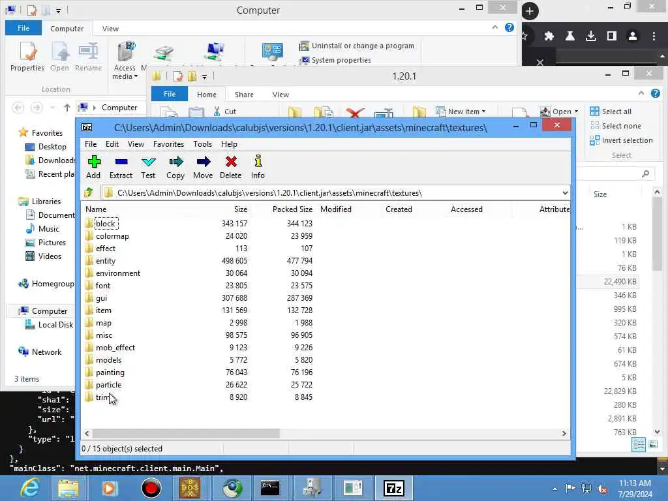Sort by the 7-Zip Size column header
This screenshot has width=668, height=501.
click(241, 209)
